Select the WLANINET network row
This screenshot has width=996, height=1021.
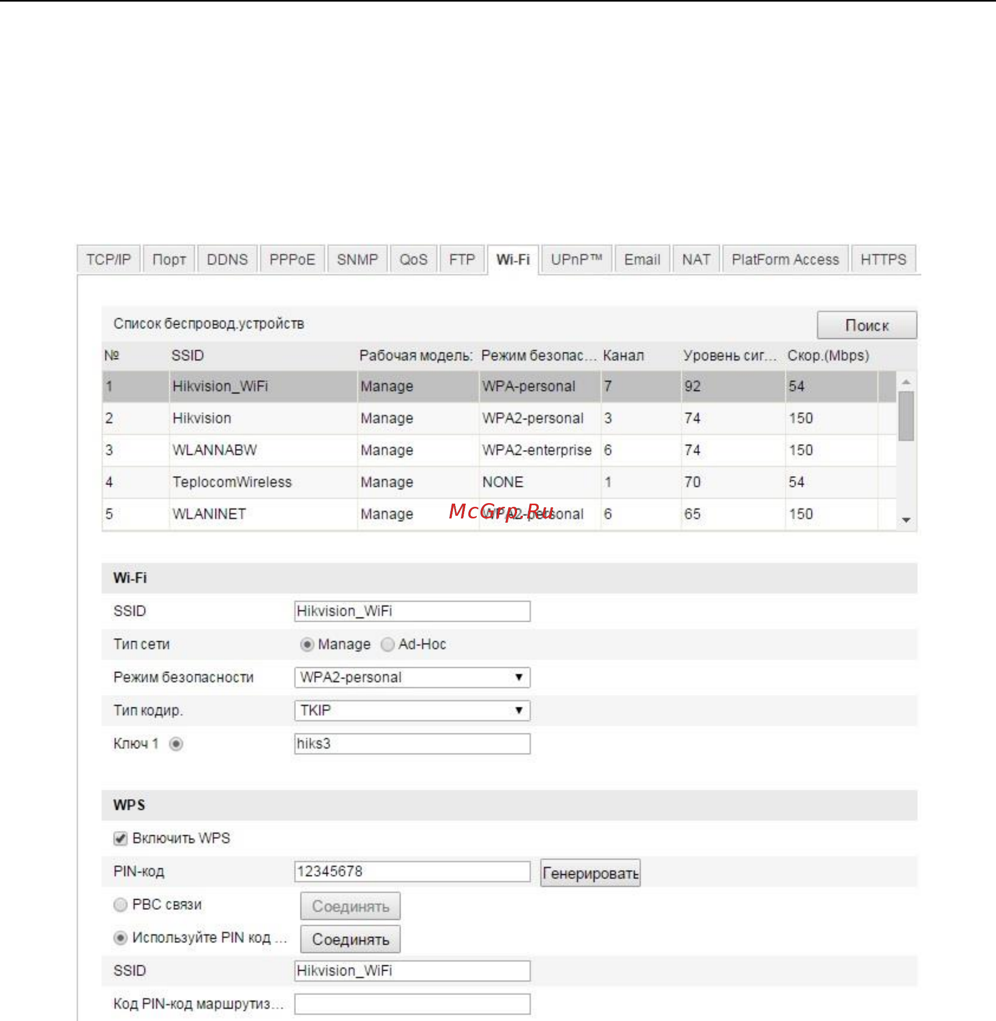click(499, 514)
